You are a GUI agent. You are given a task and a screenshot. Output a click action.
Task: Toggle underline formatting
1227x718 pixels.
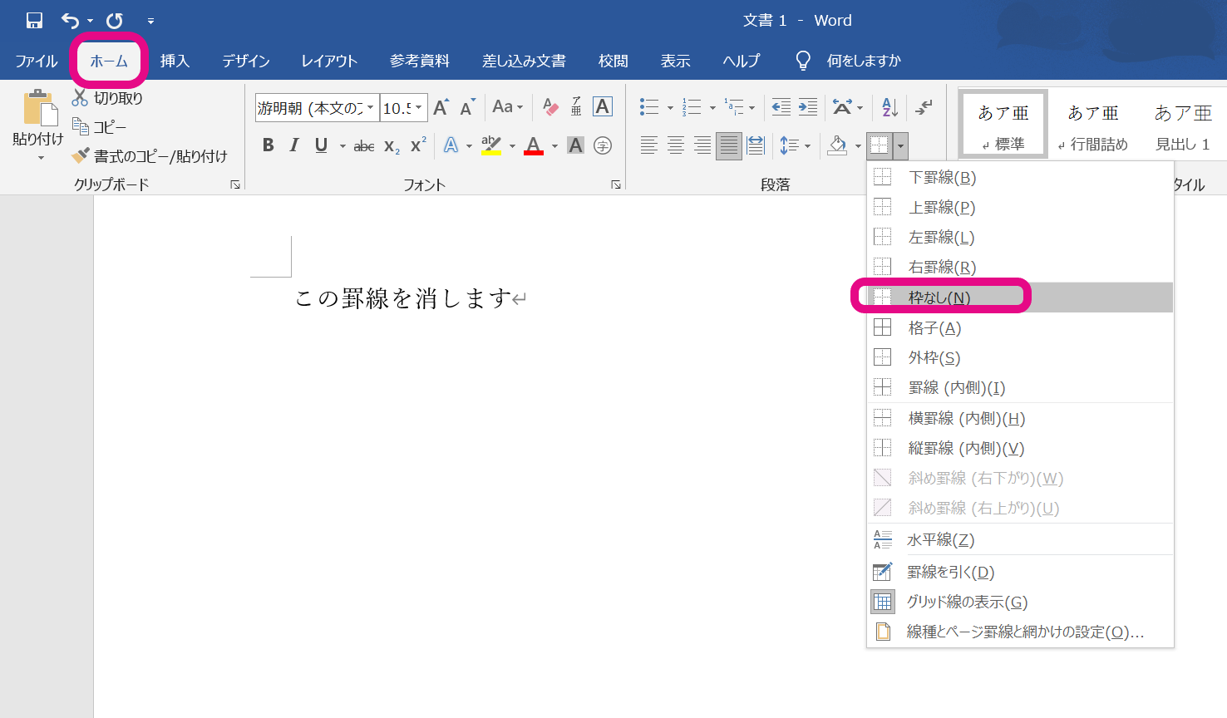pos(321,145)
